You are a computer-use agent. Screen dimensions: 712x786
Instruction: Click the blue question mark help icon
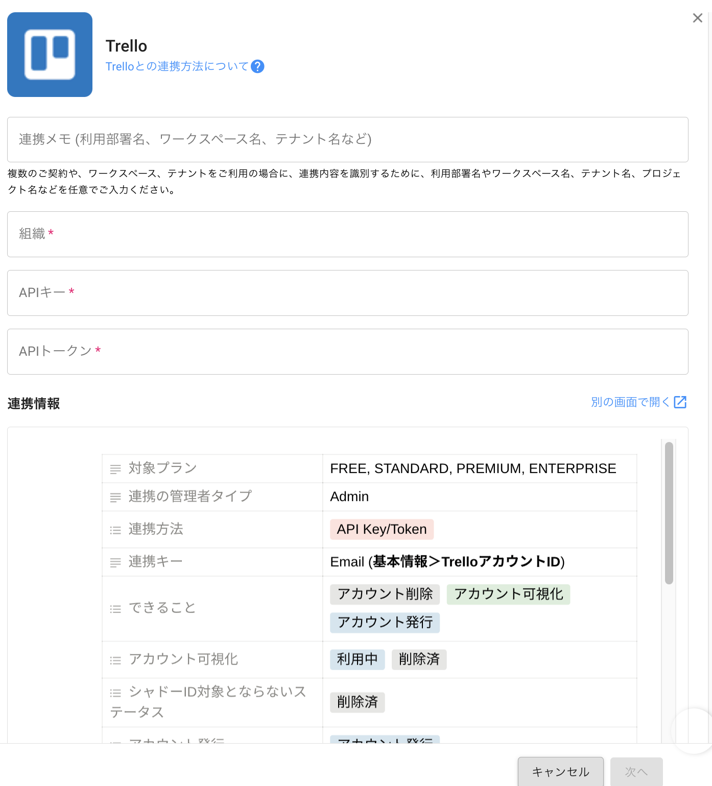click(258, 67)
